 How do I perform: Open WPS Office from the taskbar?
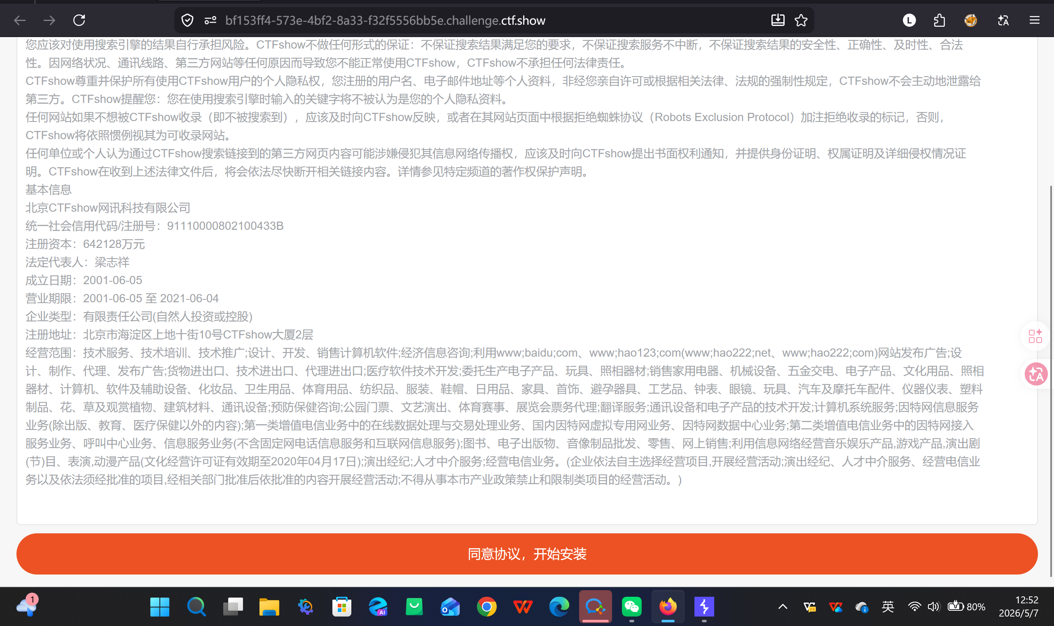tap(523, 607)
